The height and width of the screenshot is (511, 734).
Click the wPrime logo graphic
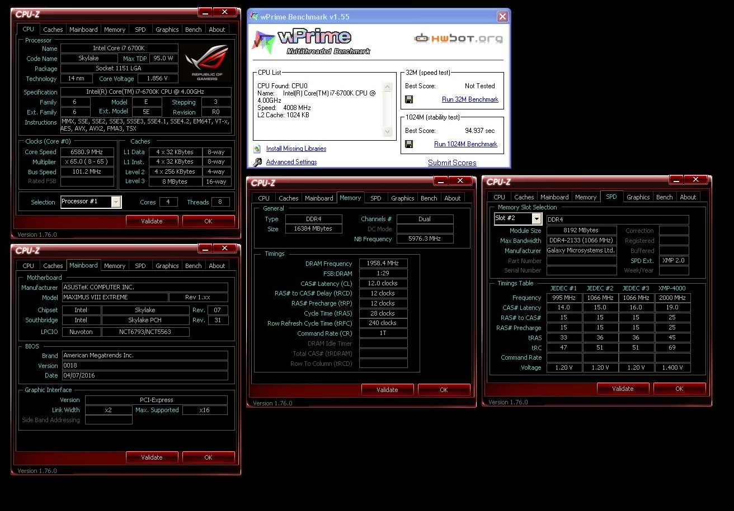(x=312, y=41)
